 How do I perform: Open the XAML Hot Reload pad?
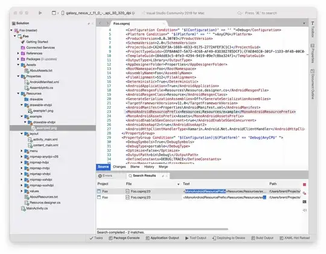click(295, 238)
